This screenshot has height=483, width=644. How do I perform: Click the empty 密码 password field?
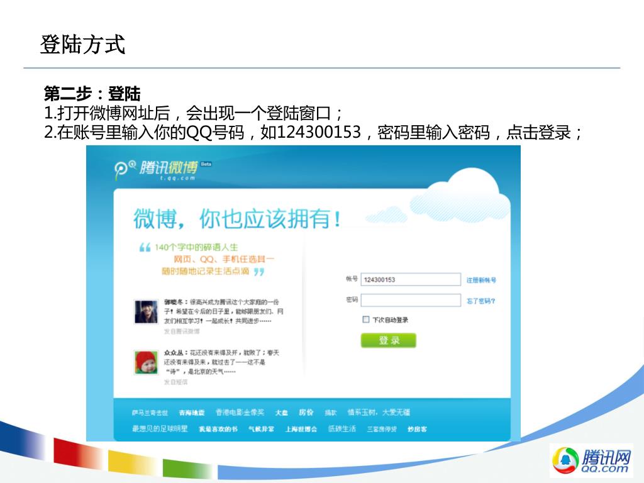click(410, 300)
